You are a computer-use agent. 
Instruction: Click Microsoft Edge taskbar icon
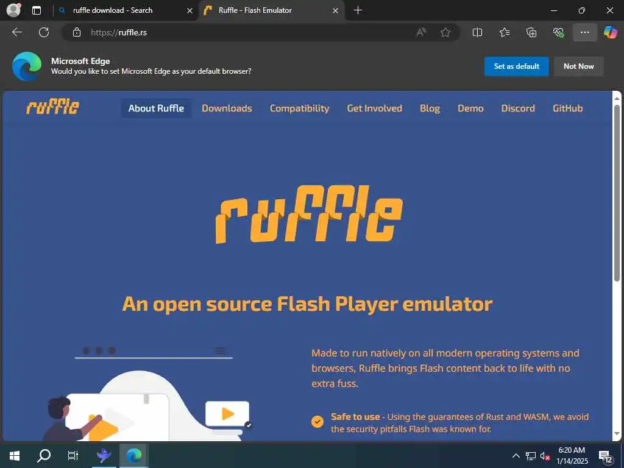pyautogui.click(x=134, y=456)
